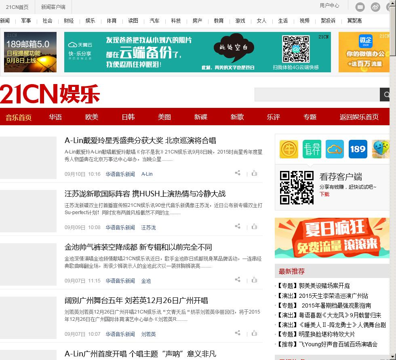Go to the 军事 channel
The image size is (396, 360).
26,21
